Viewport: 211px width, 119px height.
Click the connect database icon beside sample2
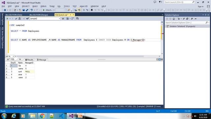(x=27, y=19)
